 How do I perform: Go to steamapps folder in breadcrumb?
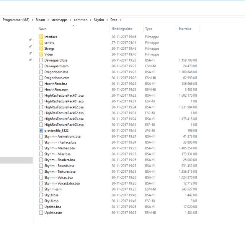[x=59, y=20]
